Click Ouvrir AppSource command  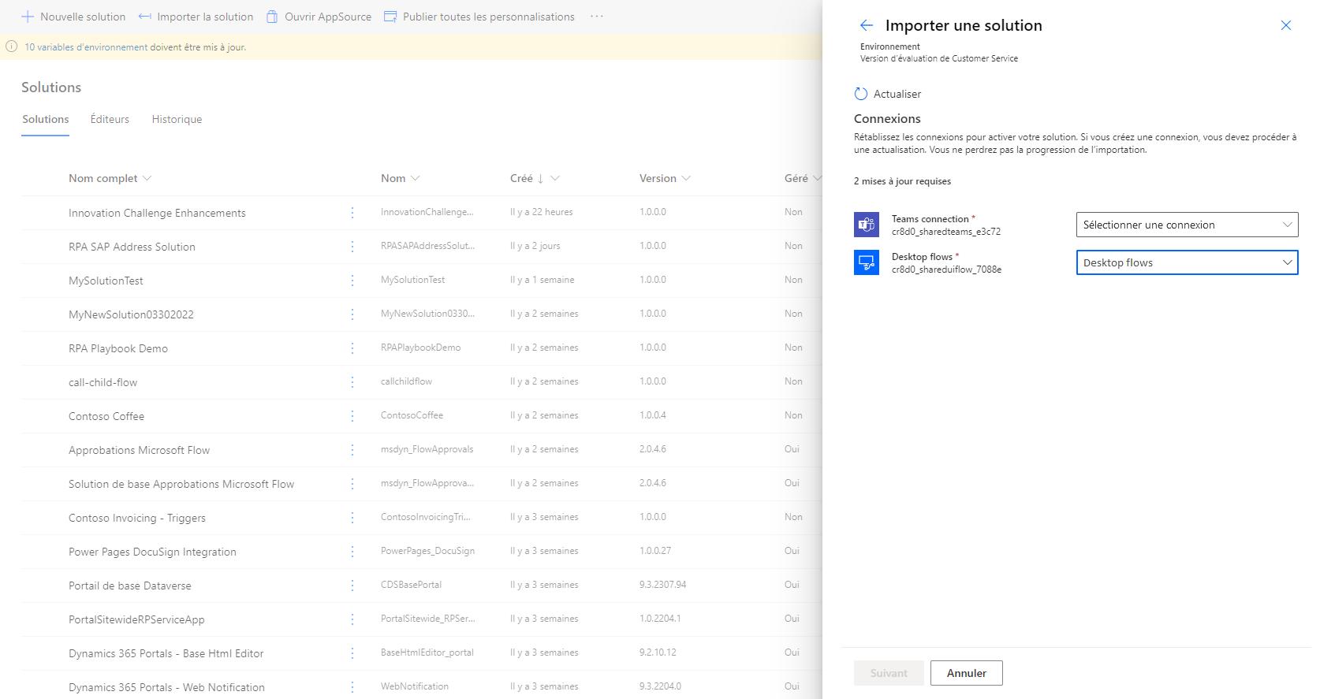pyautogui.click(x=319, y=17)
